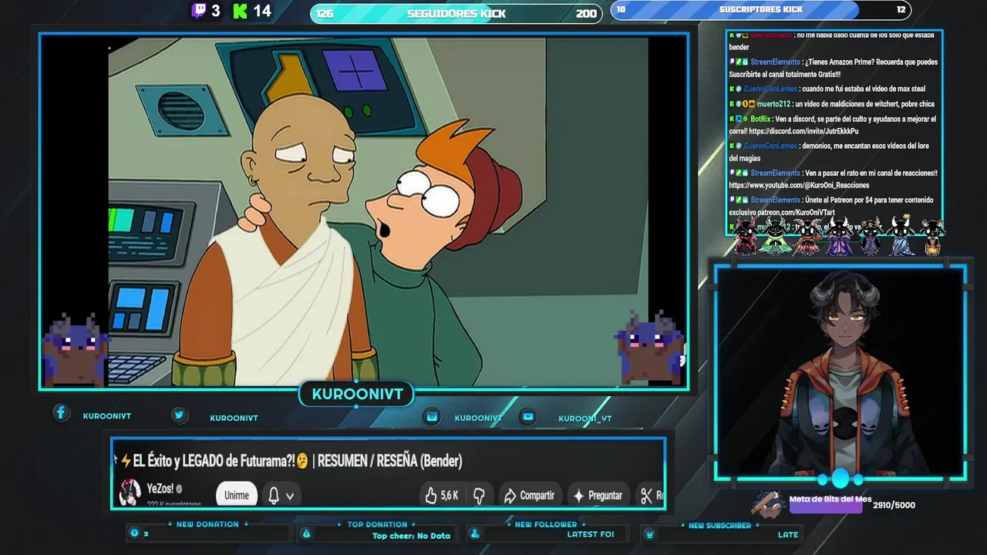Click the New Donation coin icon
987x555 pixels.
pyautogui.click(x=134, y=533)
